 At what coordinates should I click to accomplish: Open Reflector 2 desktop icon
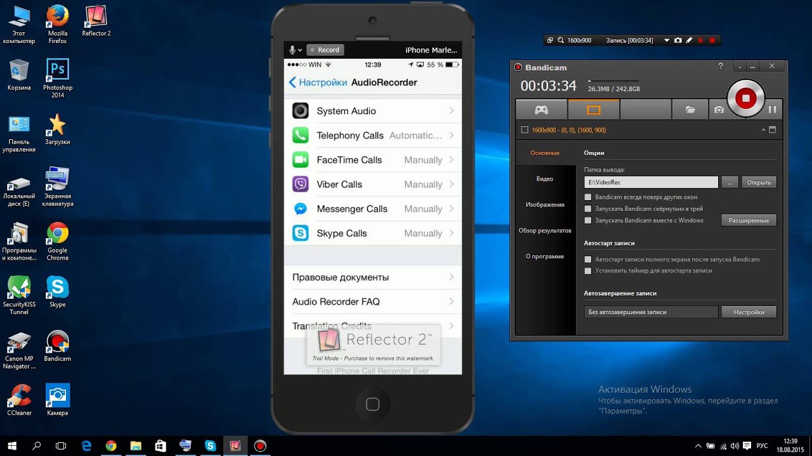pyautogui.click(x=96, y=22)
